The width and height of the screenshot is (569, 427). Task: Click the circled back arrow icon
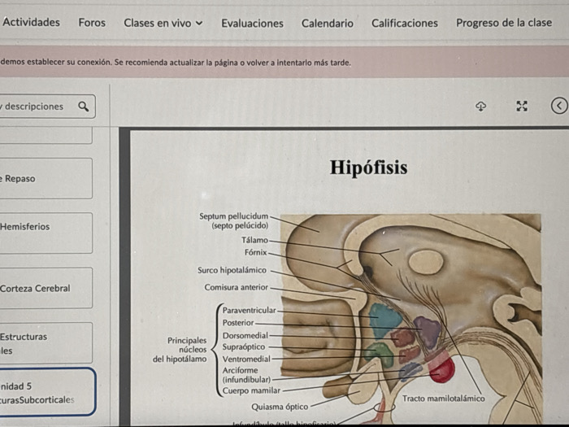tap(559, 106)
